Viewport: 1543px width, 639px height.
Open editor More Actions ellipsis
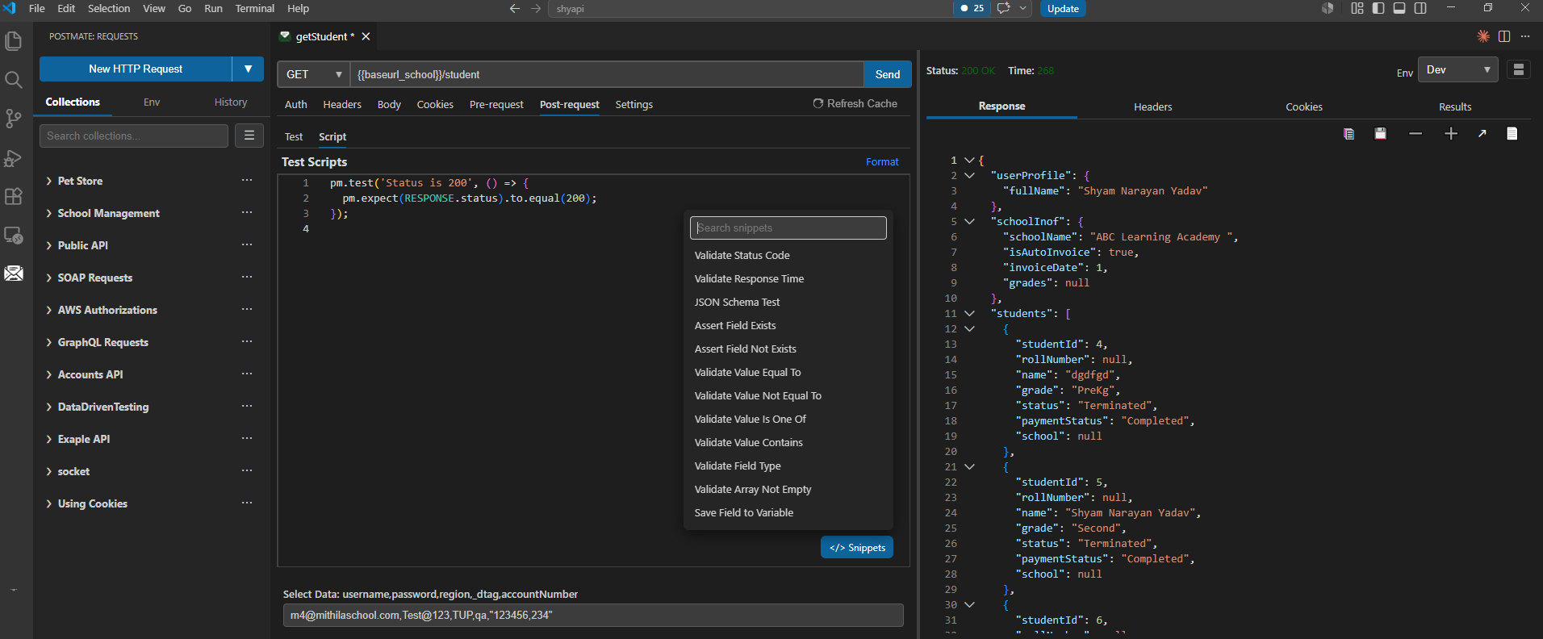coord(1525,36)
